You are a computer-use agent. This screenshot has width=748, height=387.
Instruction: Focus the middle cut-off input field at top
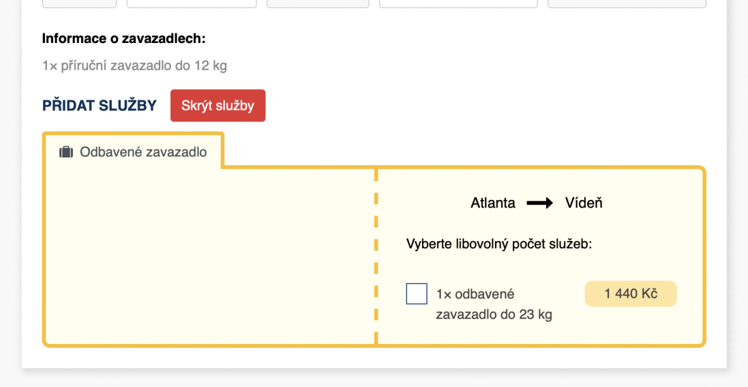tap(318, 3)
